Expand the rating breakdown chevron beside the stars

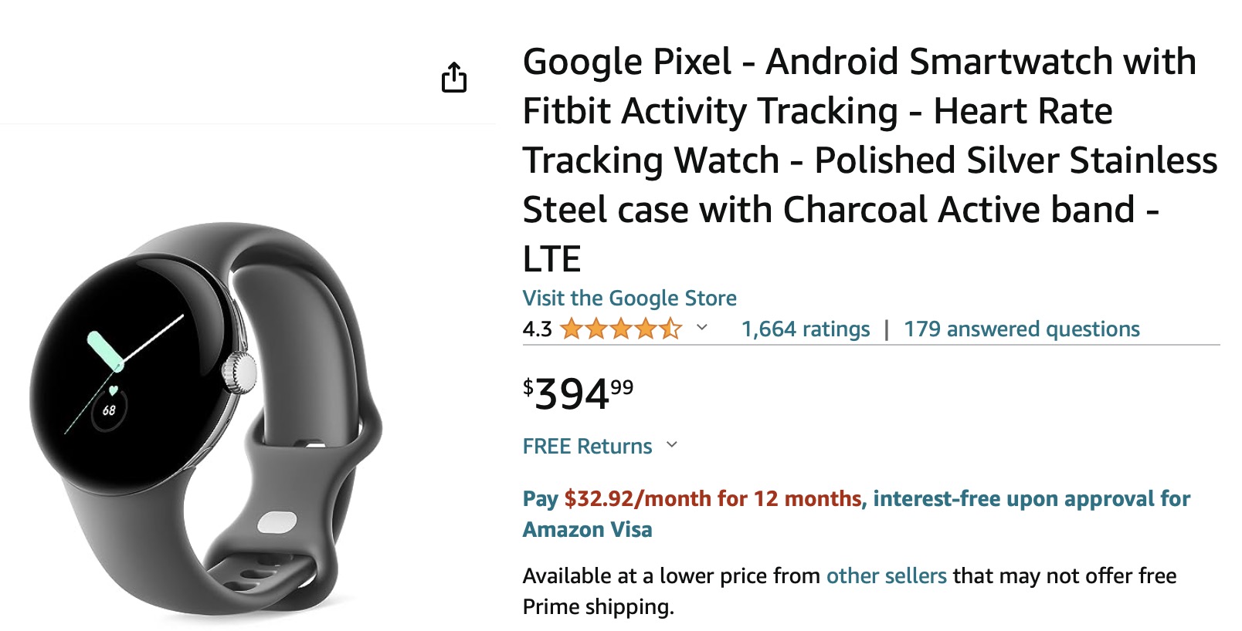tap(702, 328)
